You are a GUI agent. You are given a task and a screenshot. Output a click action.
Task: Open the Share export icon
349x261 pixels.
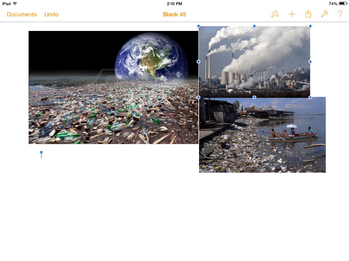[x=308, y=14]
